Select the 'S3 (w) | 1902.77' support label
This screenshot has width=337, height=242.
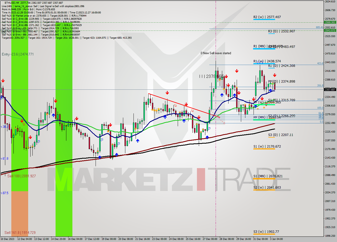[x=266, y=232]
